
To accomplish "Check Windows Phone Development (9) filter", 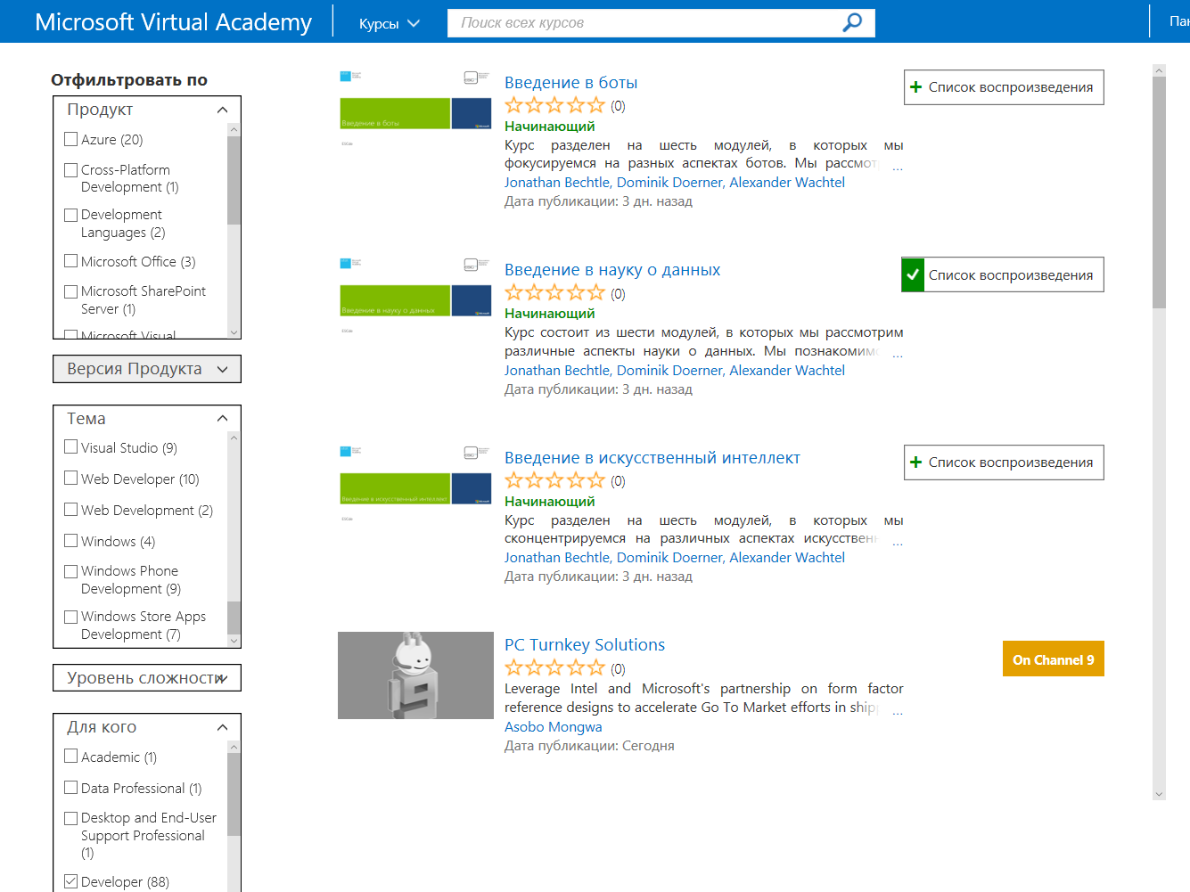I will [71, 571].
